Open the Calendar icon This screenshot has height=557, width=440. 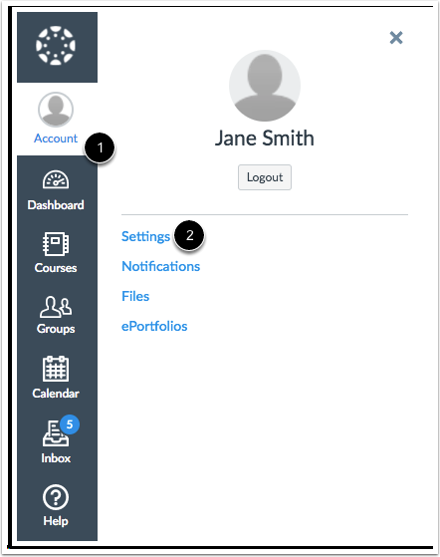(56, 369)
